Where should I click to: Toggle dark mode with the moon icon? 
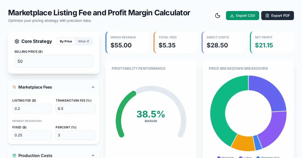pos(218,16)
